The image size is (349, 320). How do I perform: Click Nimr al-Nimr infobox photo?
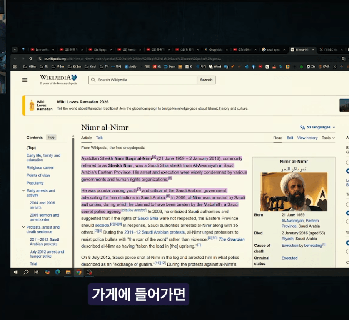pos(294,192)
